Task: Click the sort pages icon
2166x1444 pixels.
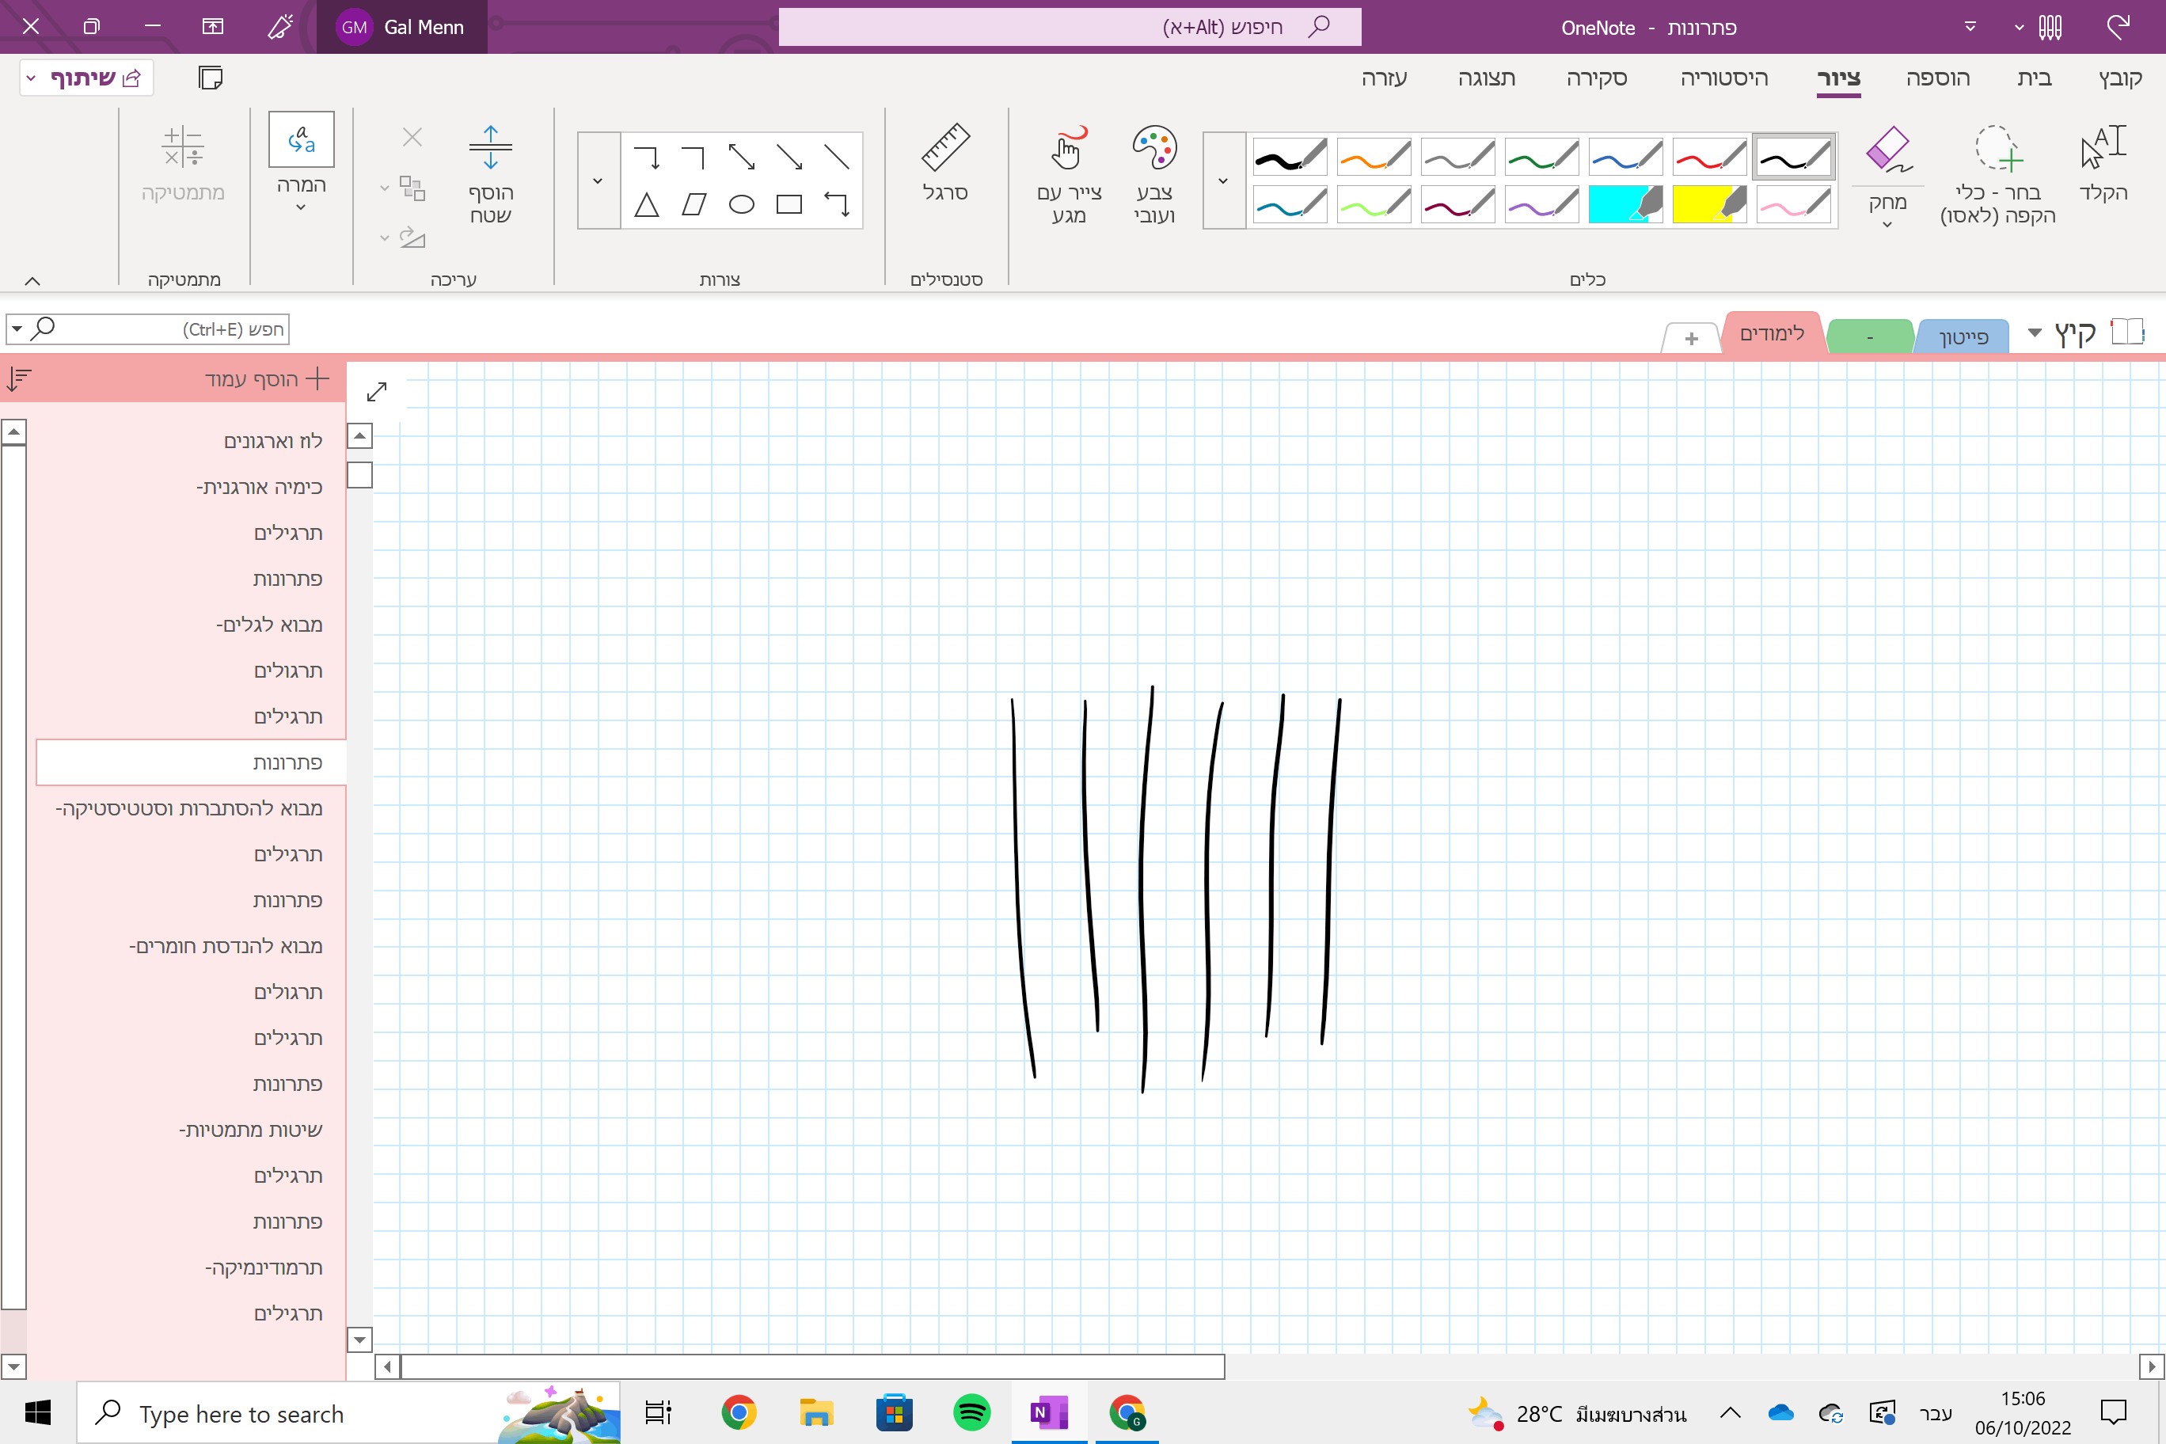Action: [19, 378]
